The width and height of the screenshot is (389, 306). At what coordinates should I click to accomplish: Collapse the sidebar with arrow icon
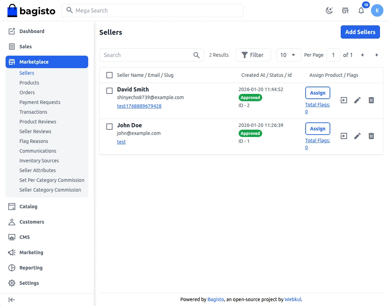(12, 300)
